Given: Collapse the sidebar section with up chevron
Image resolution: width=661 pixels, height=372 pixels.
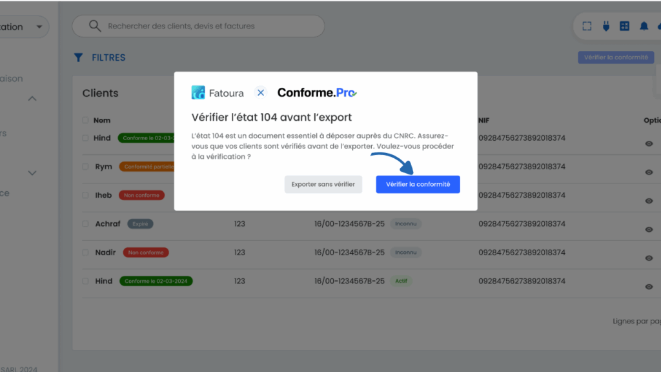Looking at the screenshot, I should [32, 99].
